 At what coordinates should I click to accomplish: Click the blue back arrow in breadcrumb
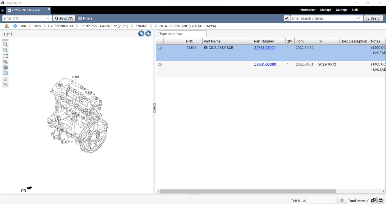click(x=15, y=26)
